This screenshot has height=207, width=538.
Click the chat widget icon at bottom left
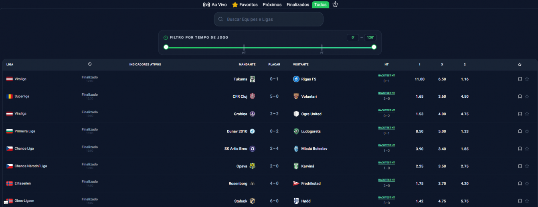pos(6,201)
